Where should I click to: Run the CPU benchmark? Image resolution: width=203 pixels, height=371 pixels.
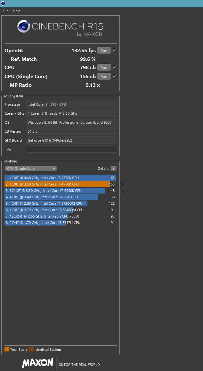[x=104, y=68]
